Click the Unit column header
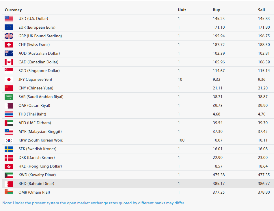Image resolution: width=274 pixels, height=211 pixels. [182, 10]
